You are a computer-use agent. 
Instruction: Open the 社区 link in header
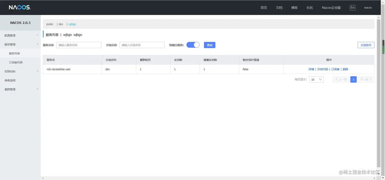click(x=310, y=8)
